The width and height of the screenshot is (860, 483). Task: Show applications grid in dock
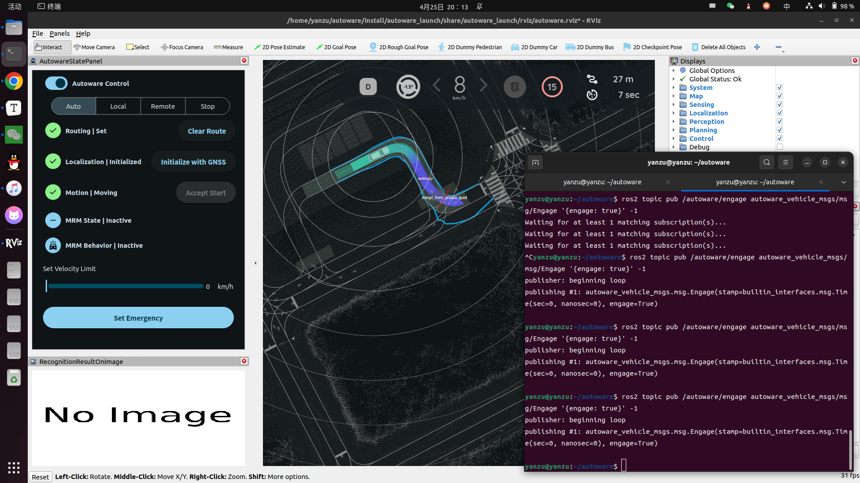coord(14,467)
